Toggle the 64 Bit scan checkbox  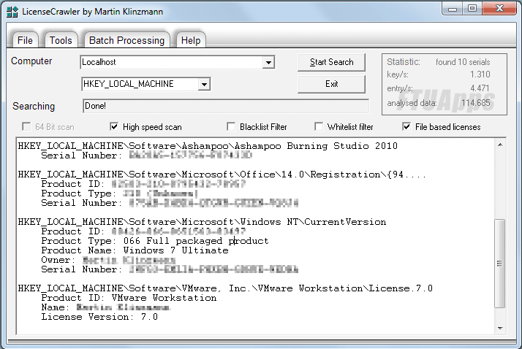[26, 126]
